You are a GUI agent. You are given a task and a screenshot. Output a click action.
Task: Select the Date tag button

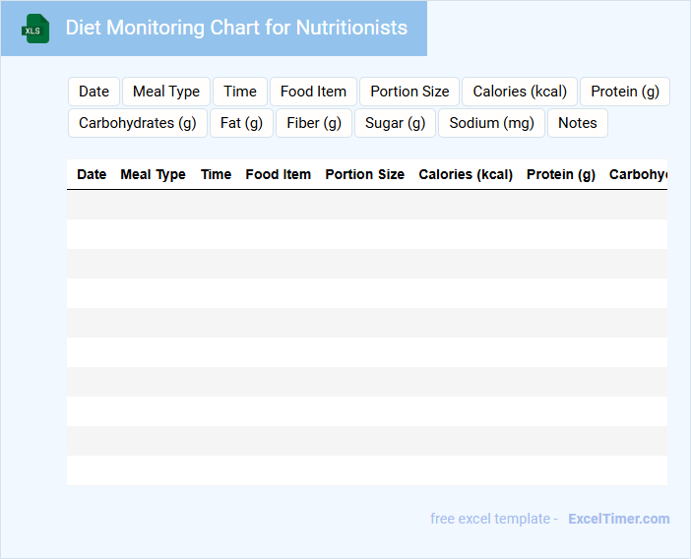pyautogui.click(x=94, y=92)
